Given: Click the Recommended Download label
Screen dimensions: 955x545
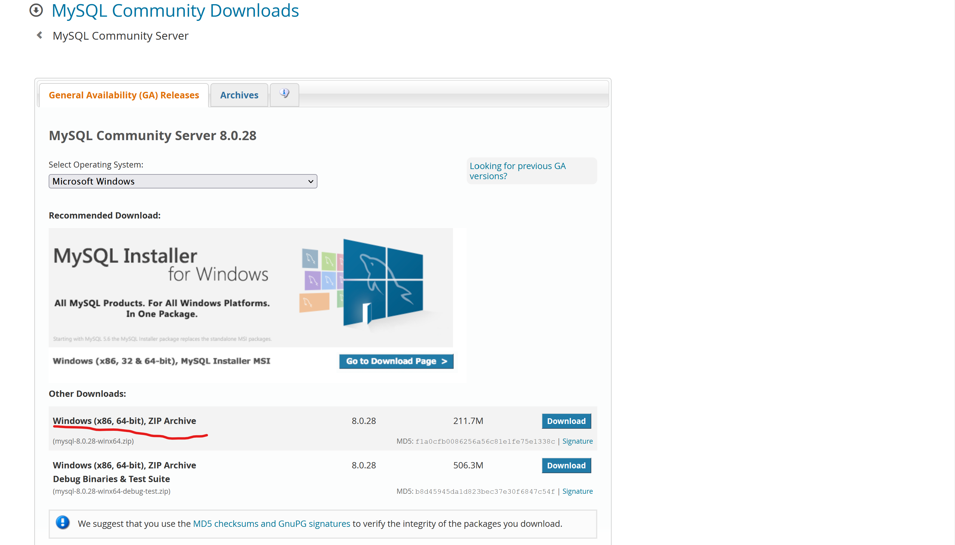Looking at the screenshot, I should point(105,216).
